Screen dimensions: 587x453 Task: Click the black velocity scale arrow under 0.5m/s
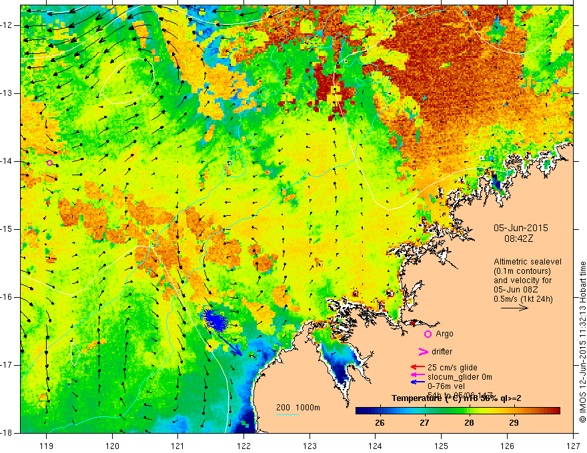pyautogui.click(x=515, y=308)
